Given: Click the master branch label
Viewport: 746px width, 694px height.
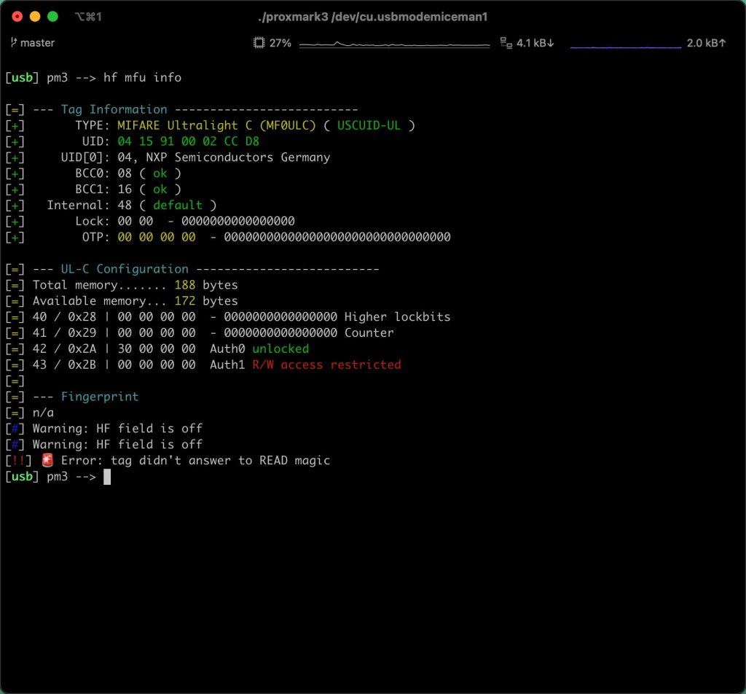Looking at the screenshot, I should (38, 43).
